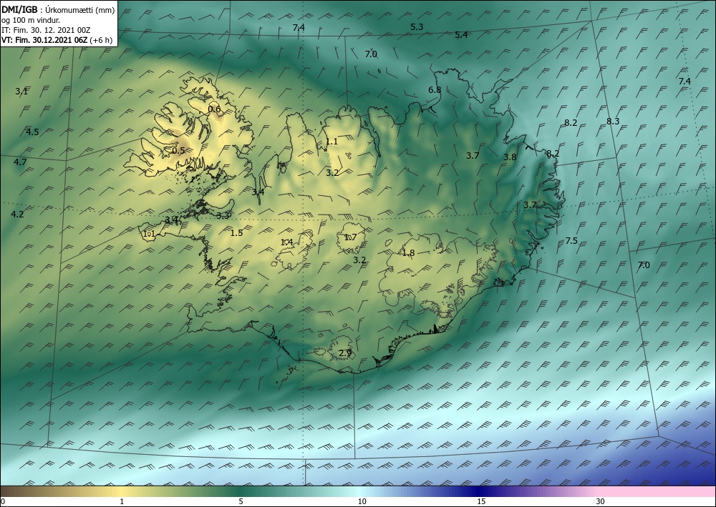The height and width of the screenshot is (507, 716).
Task: Click the legend label 15
Action: pos(481,502)
